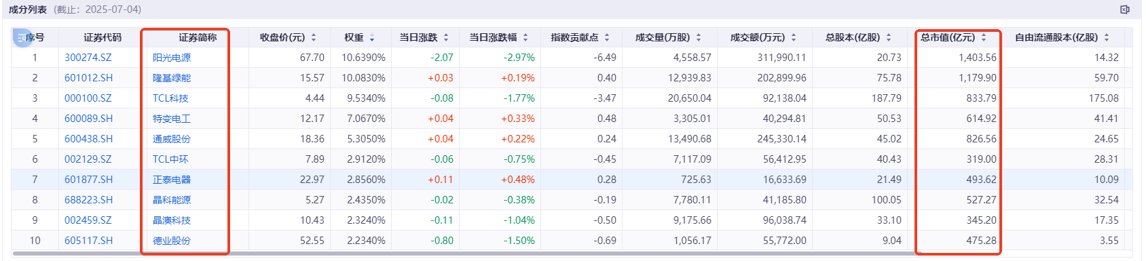Click the 证券简称 column header
Screen dimensions: 1146x261
pyautogui.click(x=198, y=37)
